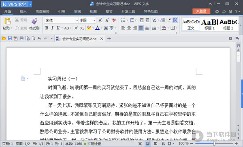Align text right
The image size is (243, 147).
135,28
